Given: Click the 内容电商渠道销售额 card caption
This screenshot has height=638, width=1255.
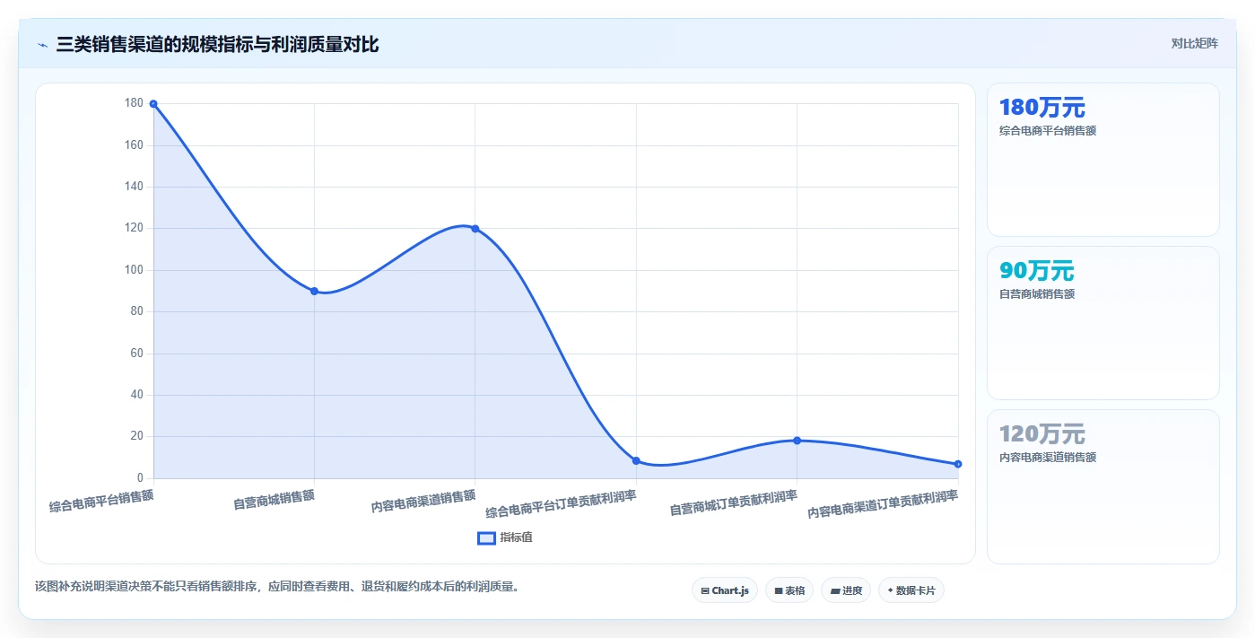Looking at the screenshot, I should [1048, 458].
